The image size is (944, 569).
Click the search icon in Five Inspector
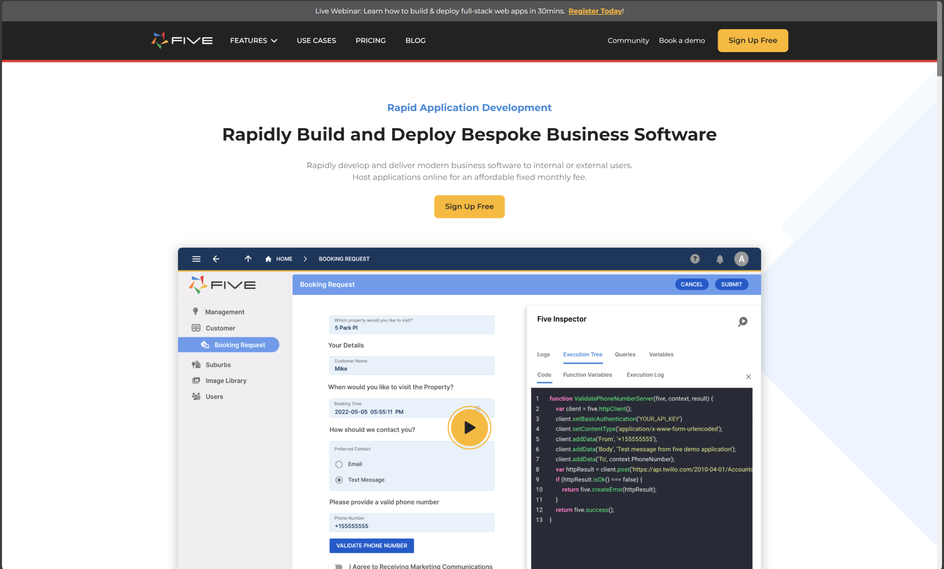click(743, 322)
